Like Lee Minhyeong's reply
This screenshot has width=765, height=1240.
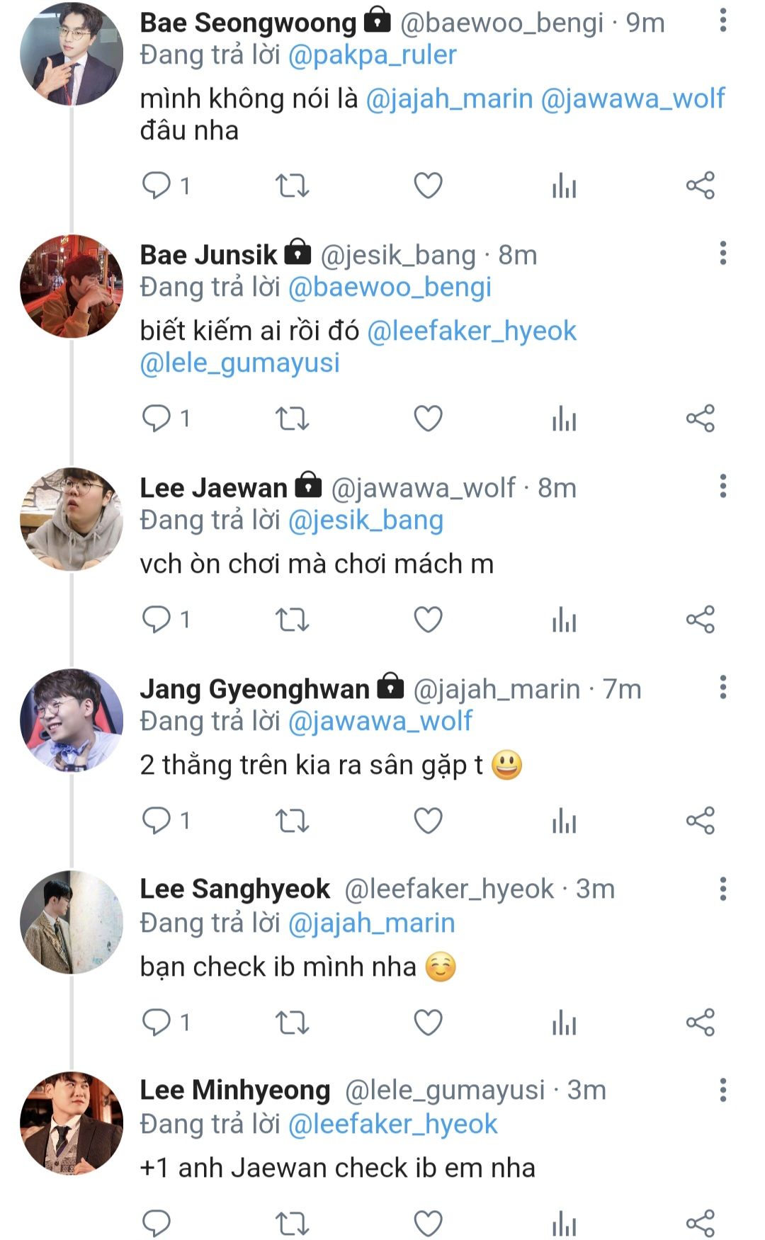(428, 1223)
